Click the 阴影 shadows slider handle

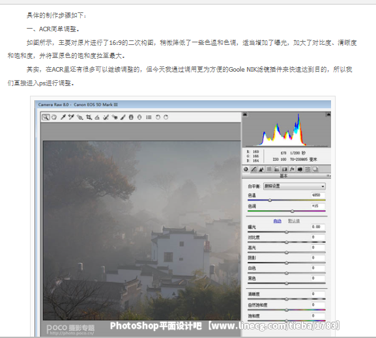tap(287, 263)
